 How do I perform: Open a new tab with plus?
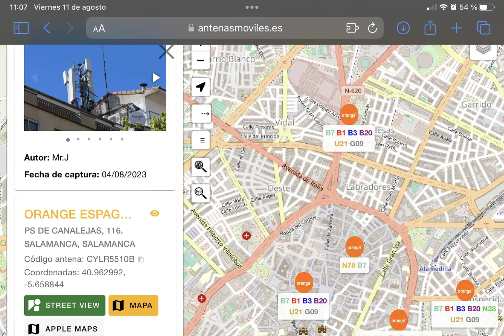click(456, 28)
